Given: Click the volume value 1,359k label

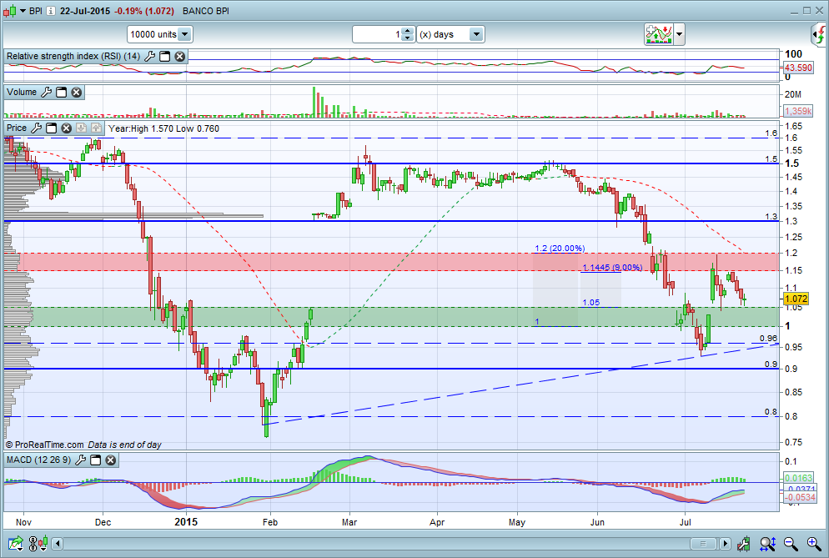Looking at the screenshot, I should point(798,111).
